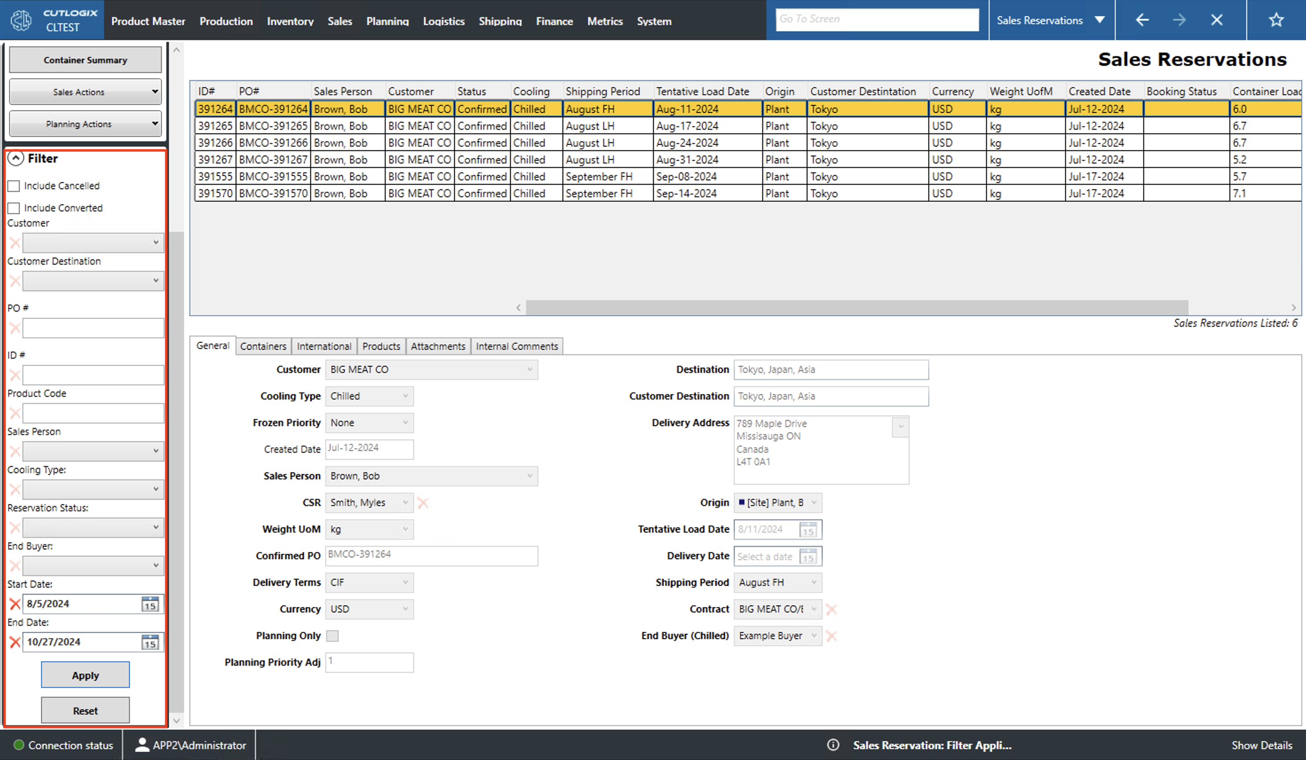Open the Delivery Date calendar icon
This screenshot has height=760, width=1306.
click(x=808, y=556)
